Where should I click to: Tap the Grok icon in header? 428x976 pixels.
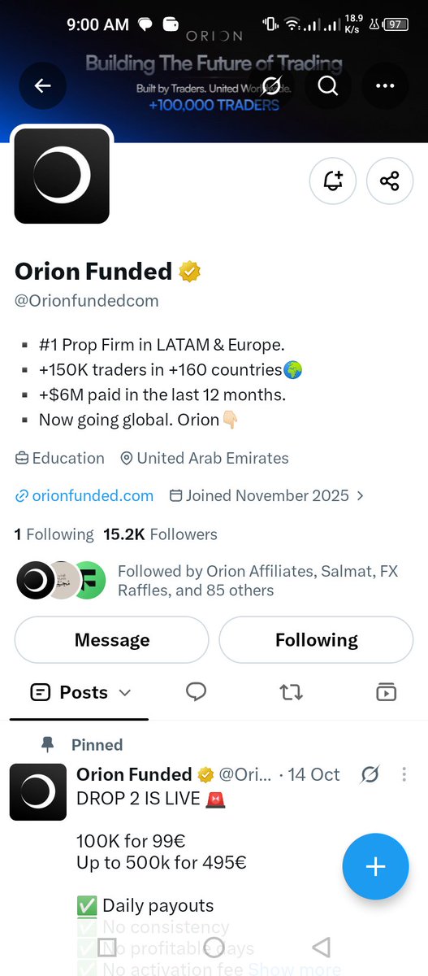[272, 85]
